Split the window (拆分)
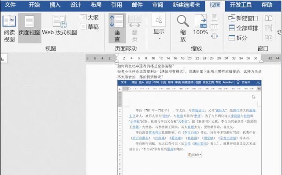 [238, 38]
